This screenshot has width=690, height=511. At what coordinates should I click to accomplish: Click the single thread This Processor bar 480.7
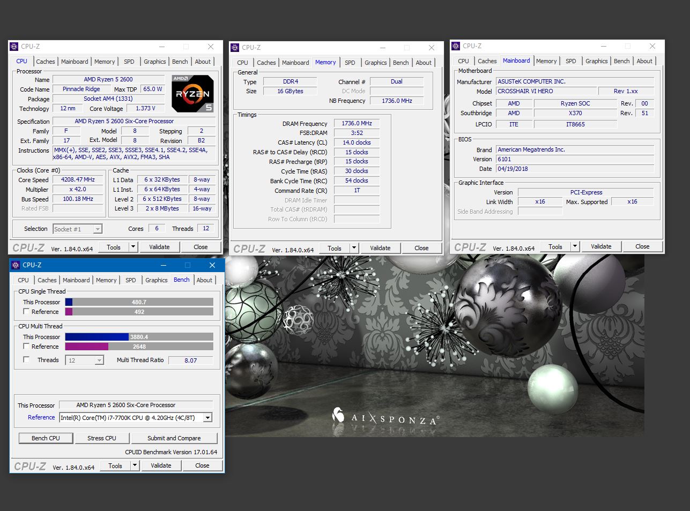pos(139,302)
